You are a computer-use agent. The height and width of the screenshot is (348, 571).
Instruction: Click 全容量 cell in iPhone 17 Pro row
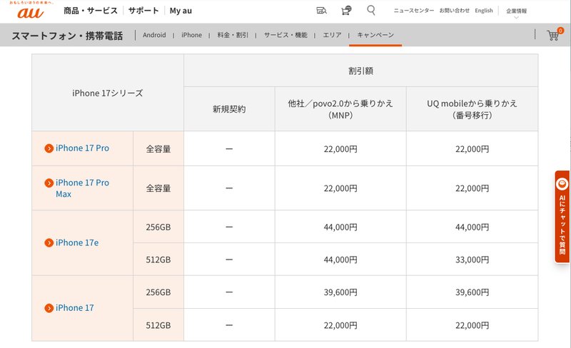(x=158, y=148)
